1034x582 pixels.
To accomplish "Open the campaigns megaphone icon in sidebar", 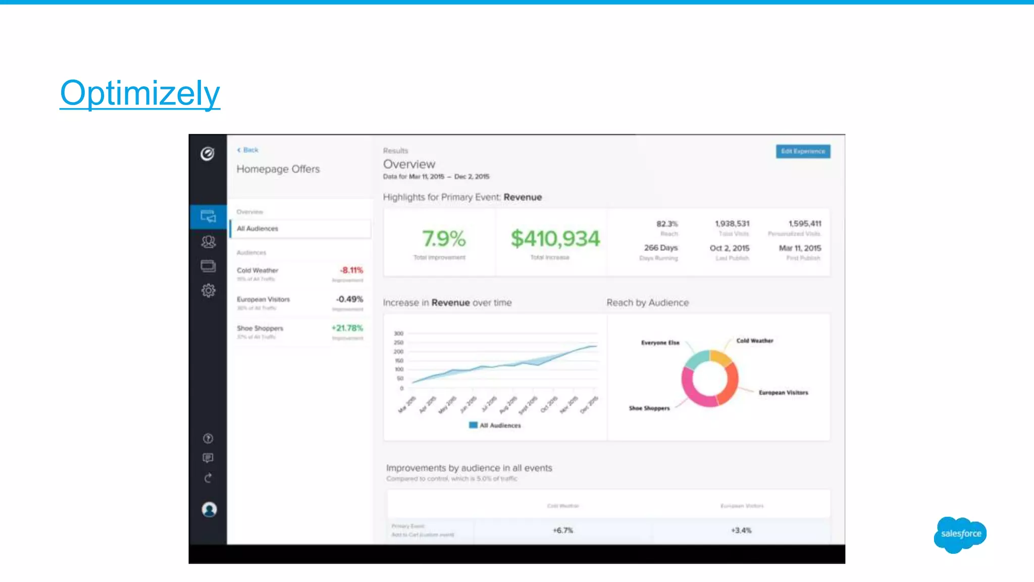I will click(208, 216).
